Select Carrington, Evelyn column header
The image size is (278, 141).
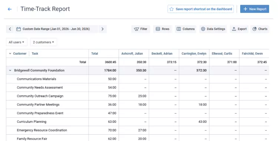(194, 53)
